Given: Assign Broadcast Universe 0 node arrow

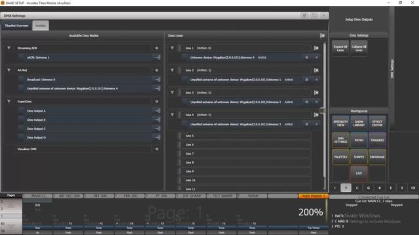Looking at the screenshot, I should click(157, 80).
